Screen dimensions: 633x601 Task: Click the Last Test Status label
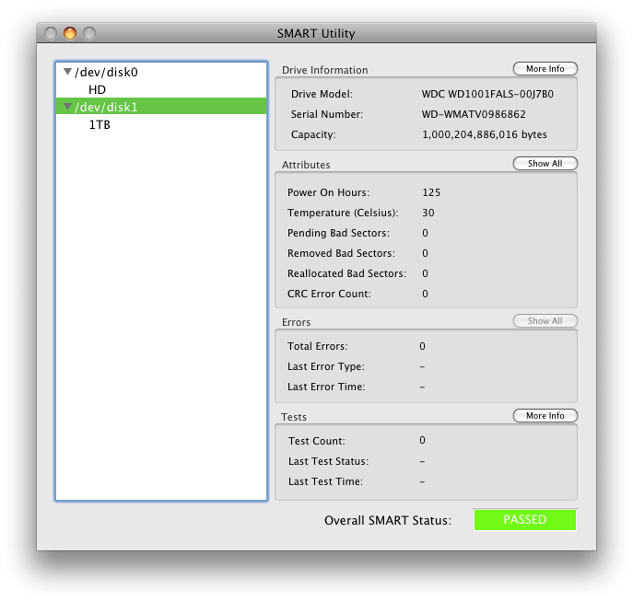click(x=328, y=461)
